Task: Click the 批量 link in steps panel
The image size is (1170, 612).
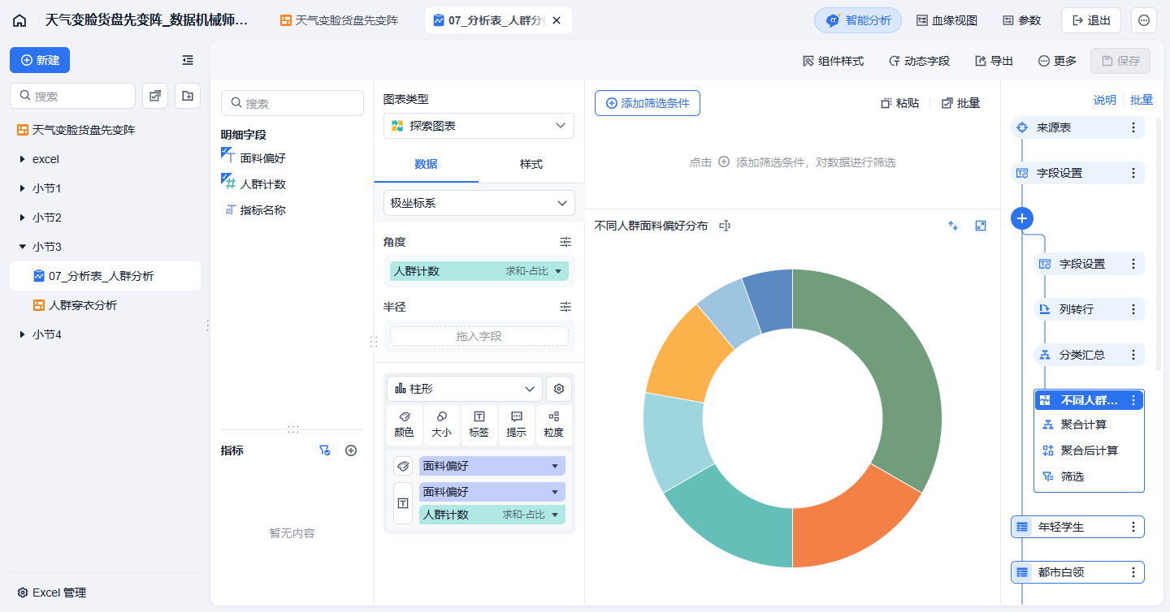Action: tap(1142, 100)
